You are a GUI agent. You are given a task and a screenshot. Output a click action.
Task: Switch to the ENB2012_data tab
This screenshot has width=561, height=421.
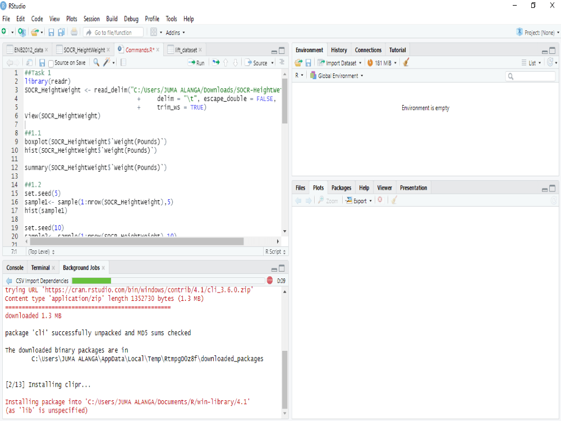[x=28, y=50]
